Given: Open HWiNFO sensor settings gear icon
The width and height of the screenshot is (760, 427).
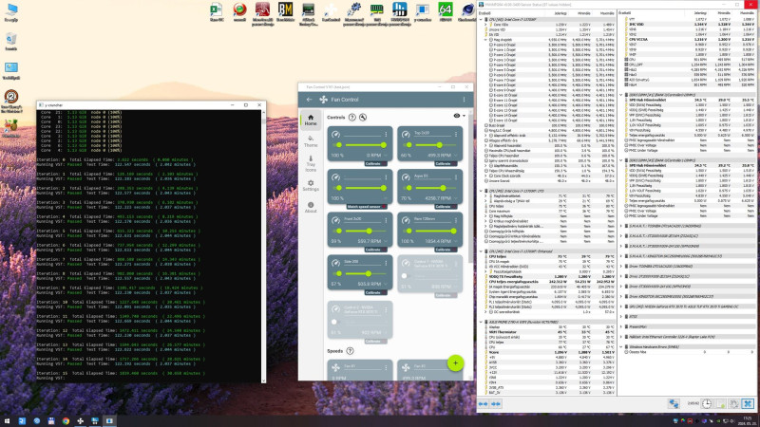Looking at the screenshot, I should click(733, 404).
